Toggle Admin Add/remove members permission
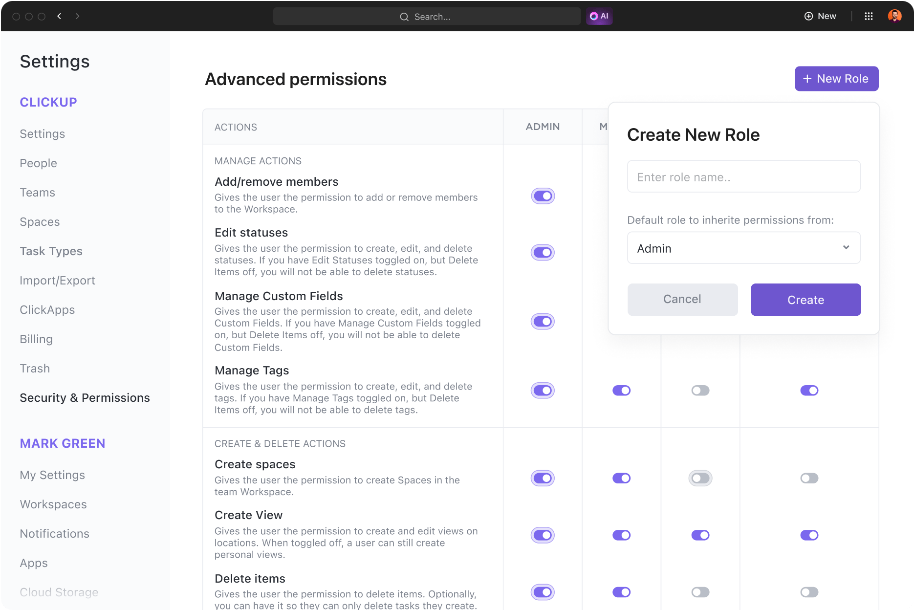The height and width of the screenshot is (610, 914). pos(543,196)
